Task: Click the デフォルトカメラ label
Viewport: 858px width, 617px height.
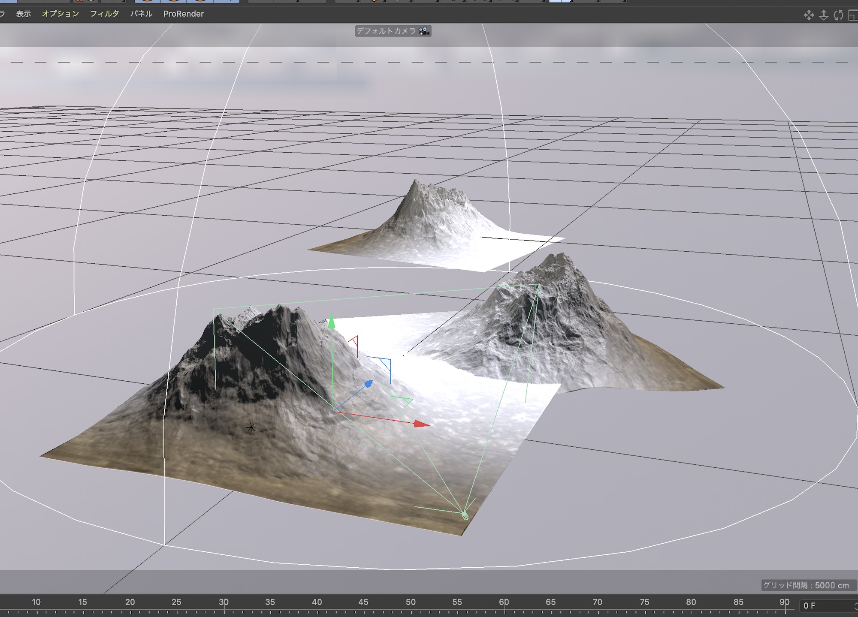Action: [386, 31]
